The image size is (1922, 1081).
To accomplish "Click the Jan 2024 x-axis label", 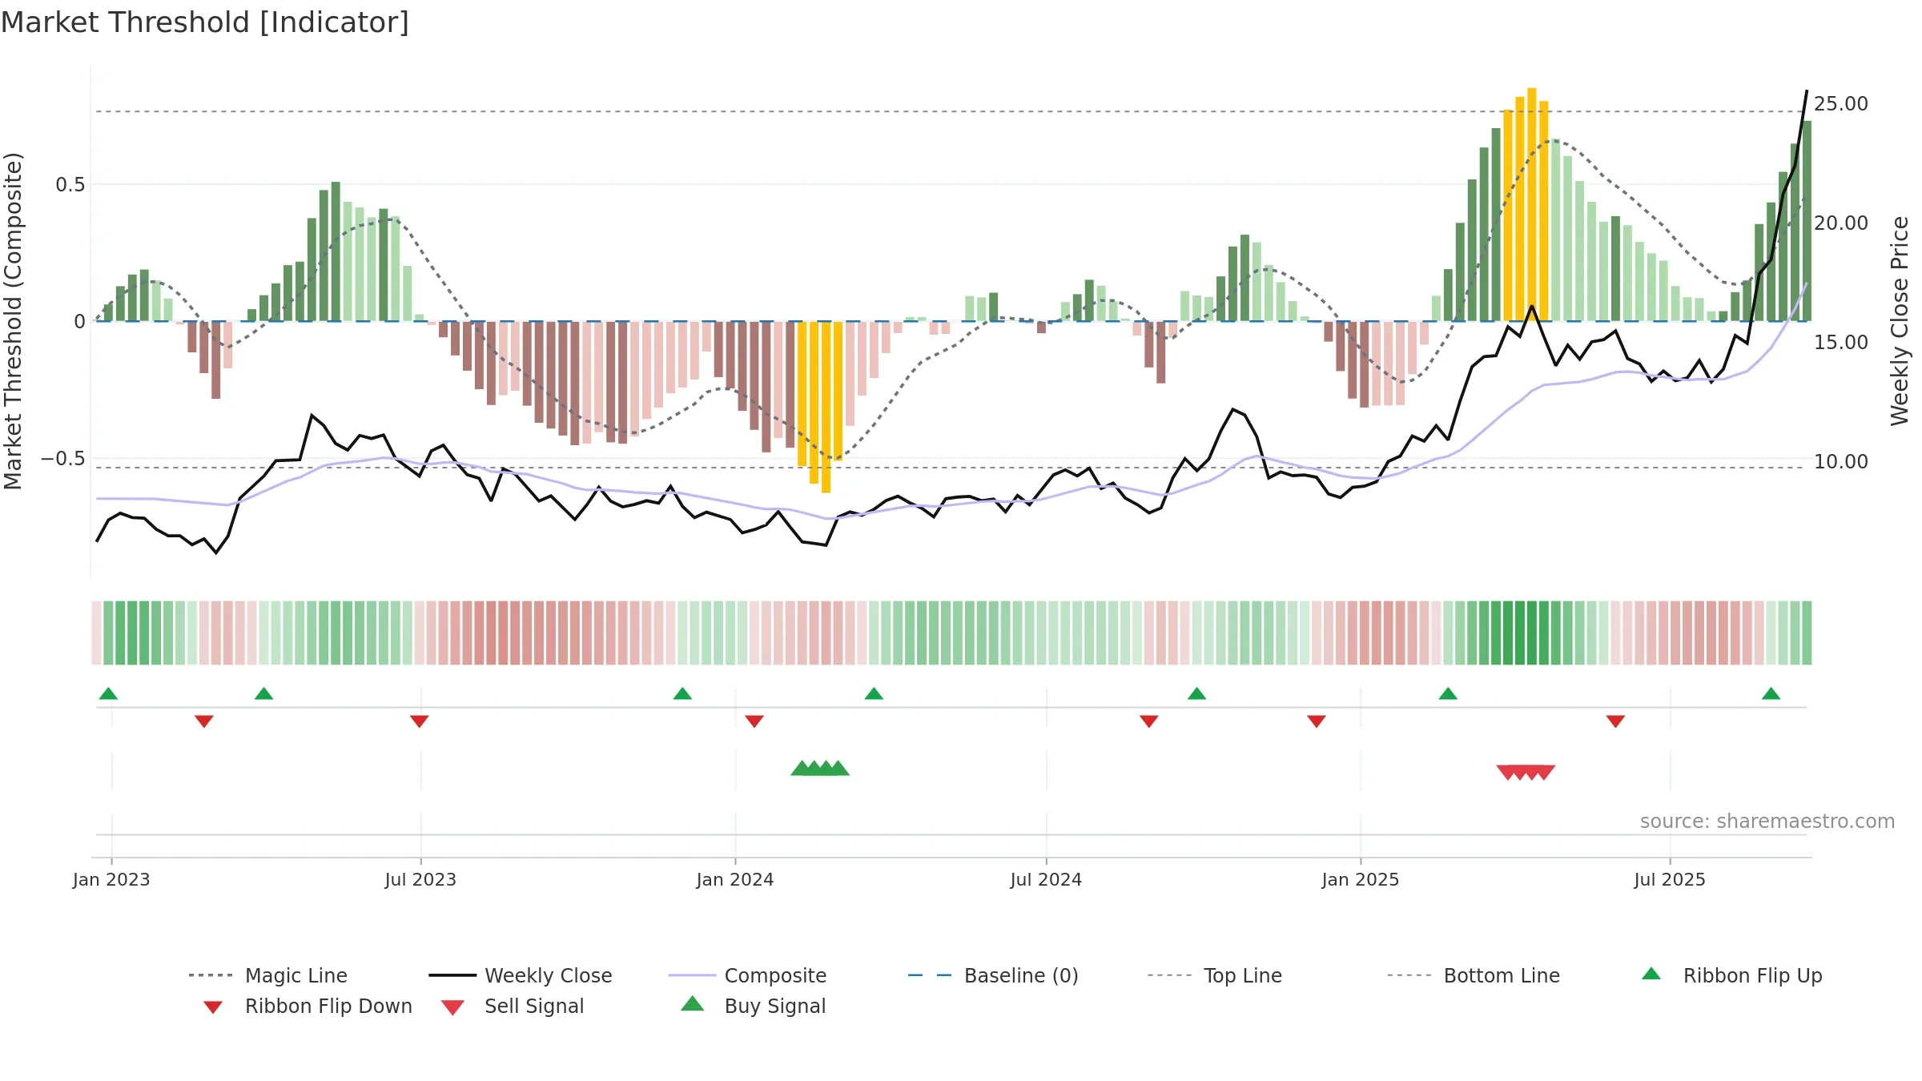I will point(735,879).
